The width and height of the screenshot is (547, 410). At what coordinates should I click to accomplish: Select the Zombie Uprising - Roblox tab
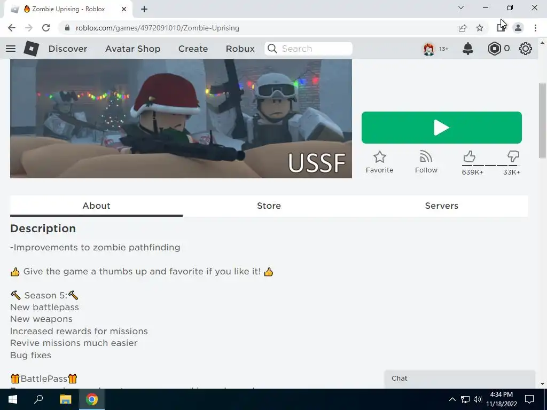68,9
